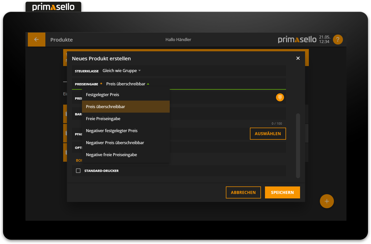Click the primasello logo in header
The height and width of the screenshot is (244, 371).
pyautogui.click(x=297, y=40)
